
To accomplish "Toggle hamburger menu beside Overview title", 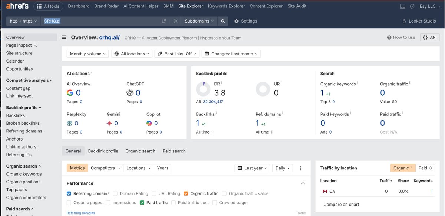I will (64, 37).
